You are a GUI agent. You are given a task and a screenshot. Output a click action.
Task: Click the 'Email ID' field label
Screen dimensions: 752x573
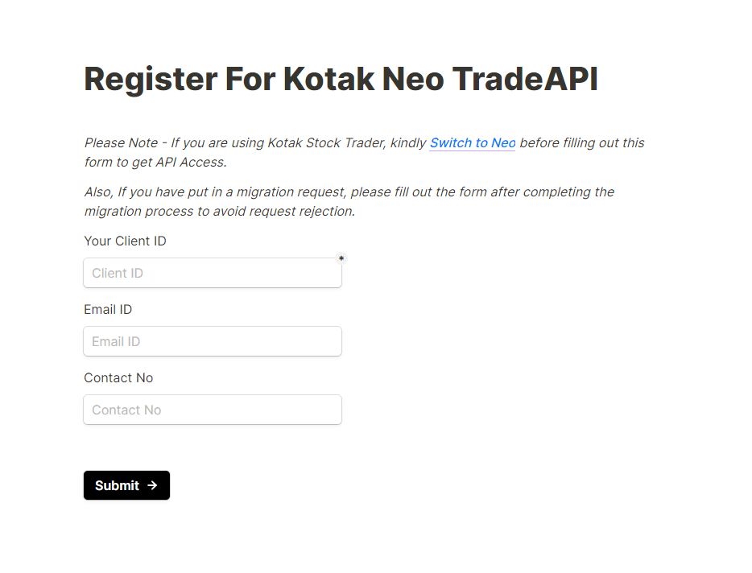pos(108,309)
